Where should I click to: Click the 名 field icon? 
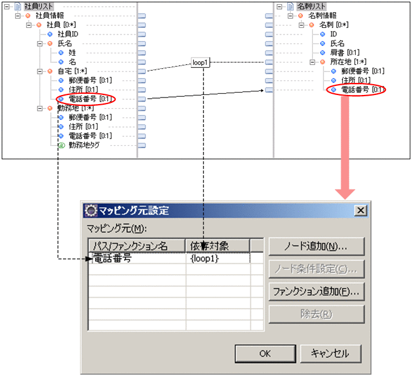[61, 62]
